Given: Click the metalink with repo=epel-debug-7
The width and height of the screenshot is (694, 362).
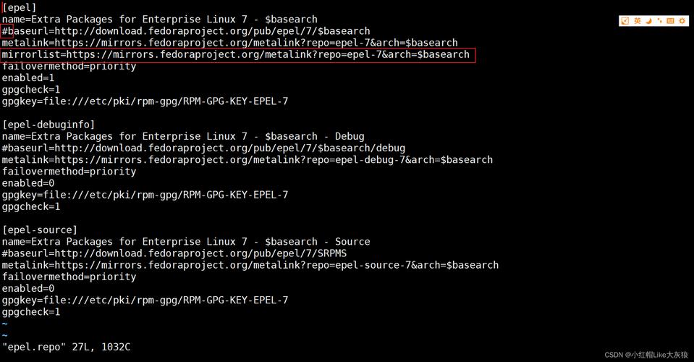Looking at the screenshot, I should coord(247,160).
